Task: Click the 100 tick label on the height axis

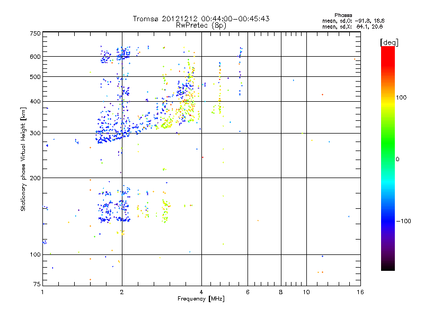Action: click(x=35, y=255)
